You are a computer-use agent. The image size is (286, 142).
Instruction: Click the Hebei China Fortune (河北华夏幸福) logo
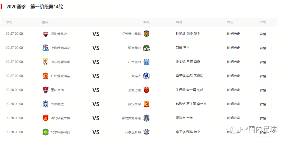(x=46, y=118)
